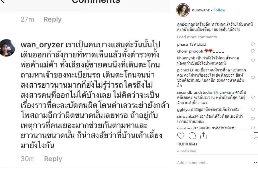
Task: Reply to the 27m comment
Action: click(52, 19)
